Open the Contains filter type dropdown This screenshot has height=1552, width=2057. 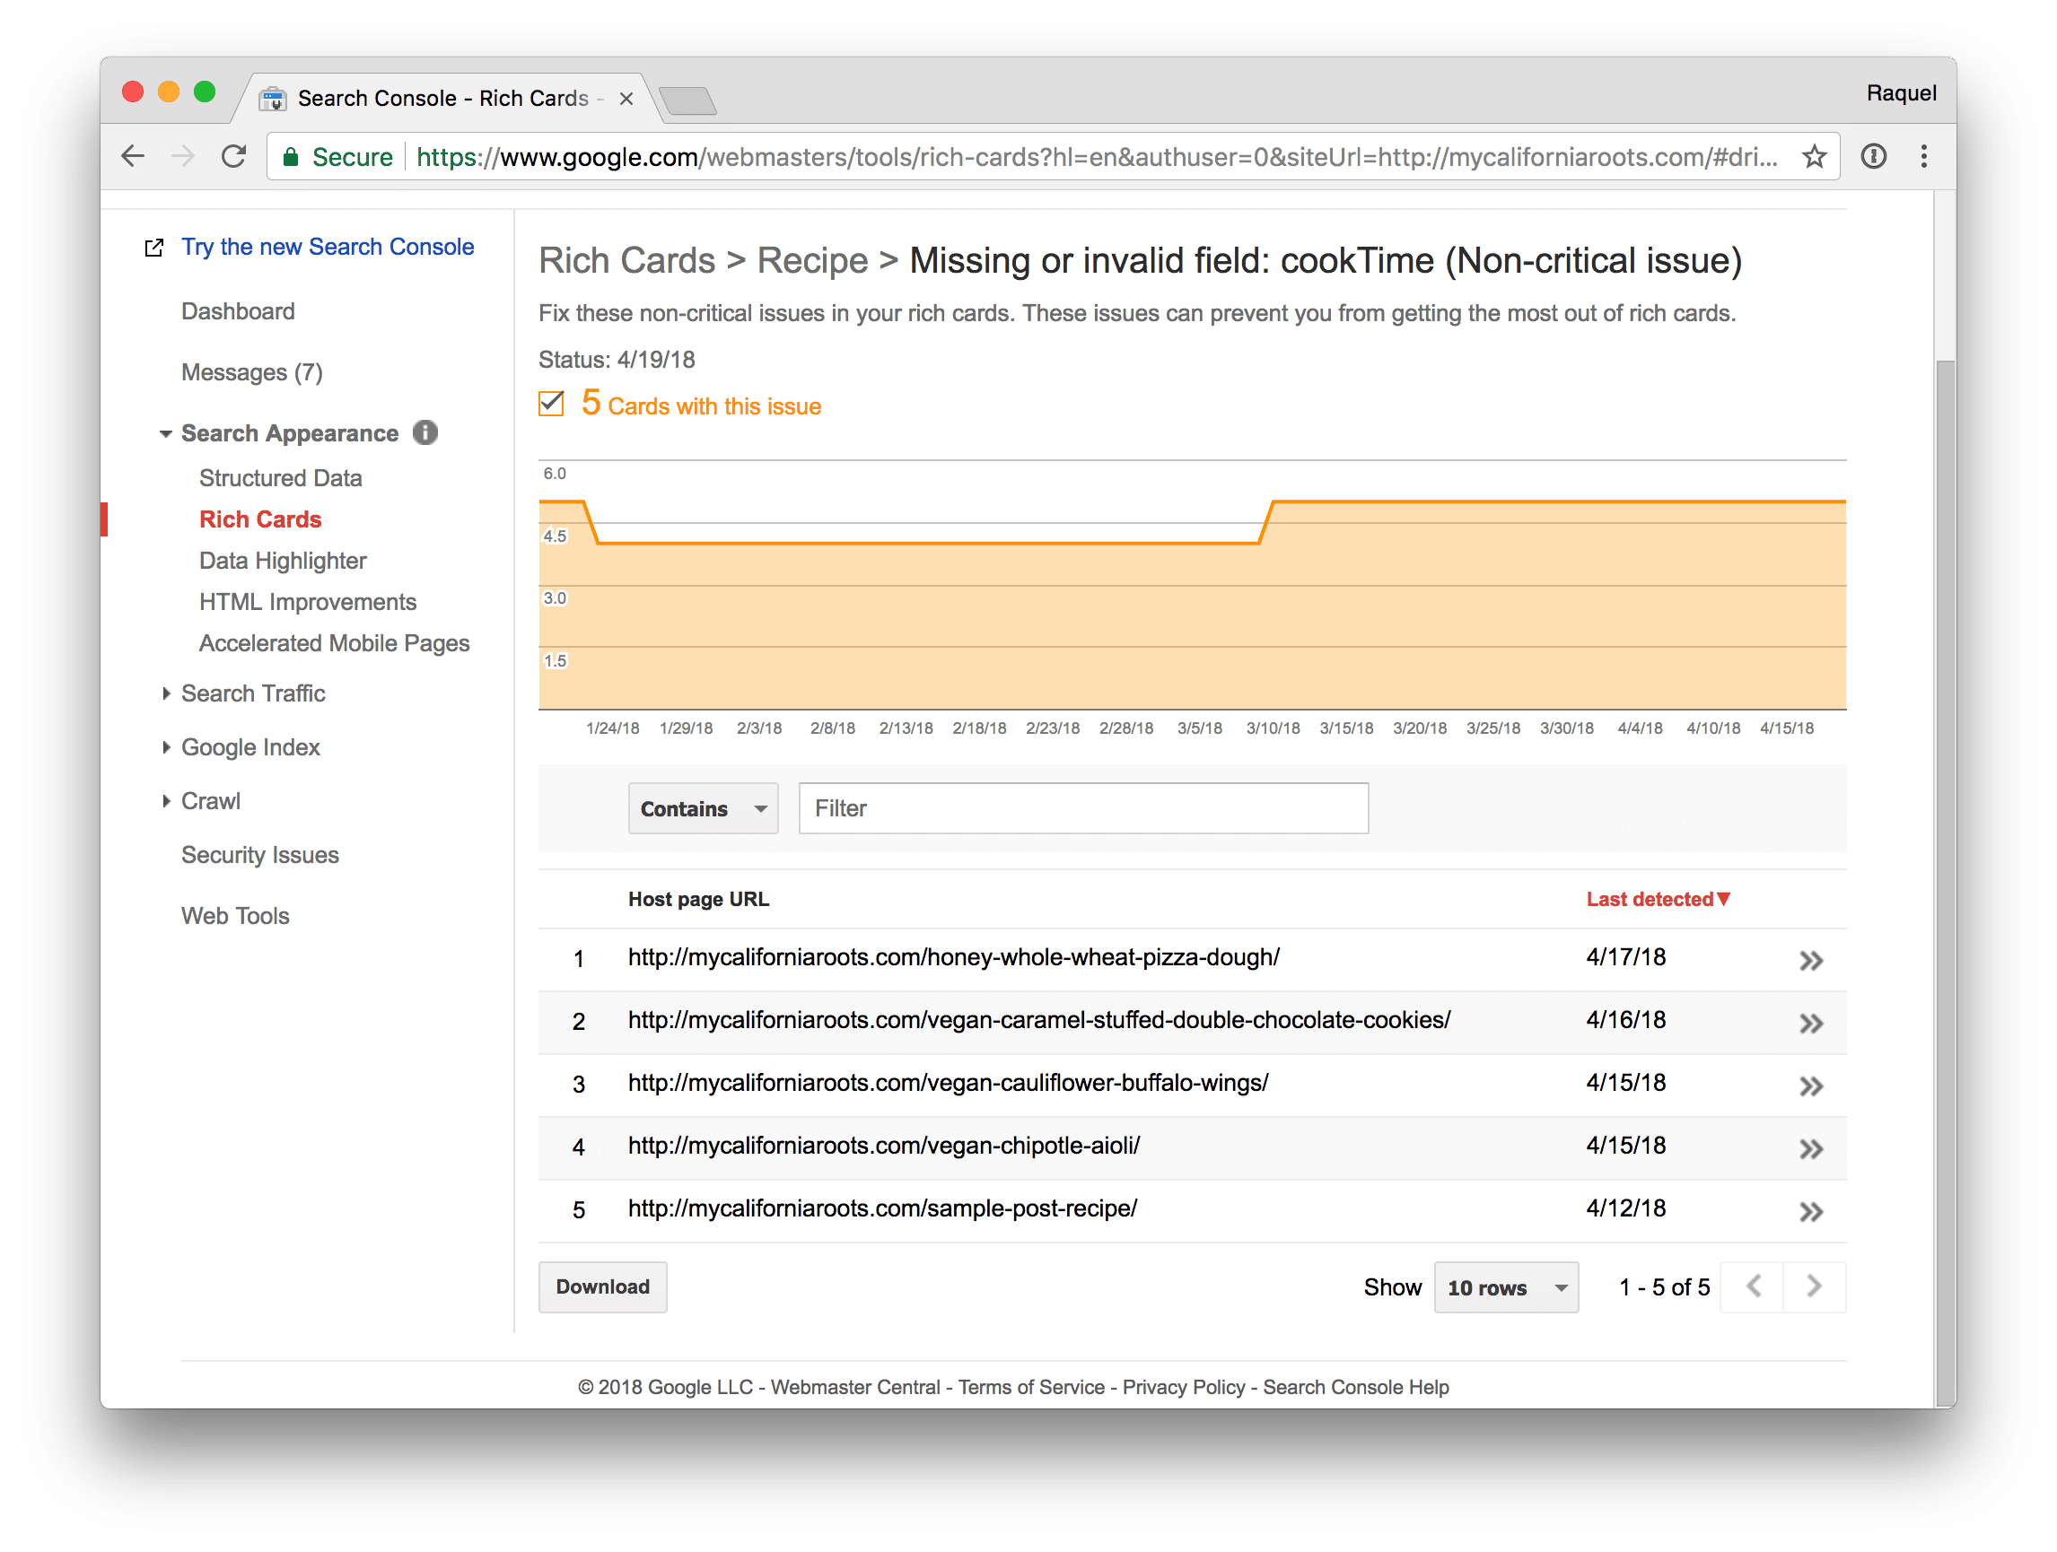pyautogui.click(x=703, y=807)
